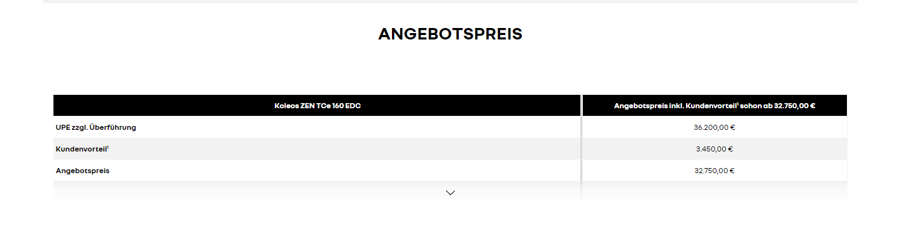Click the Angebotspreis inkl. Kundenvorteil column header

click(x=715, y=106)
